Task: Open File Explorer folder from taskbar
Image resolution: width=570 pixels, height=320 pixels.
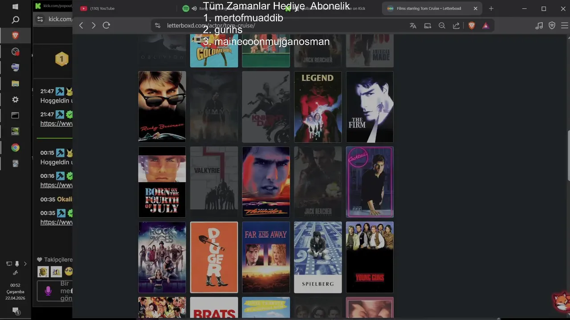Action: point(15,84)
